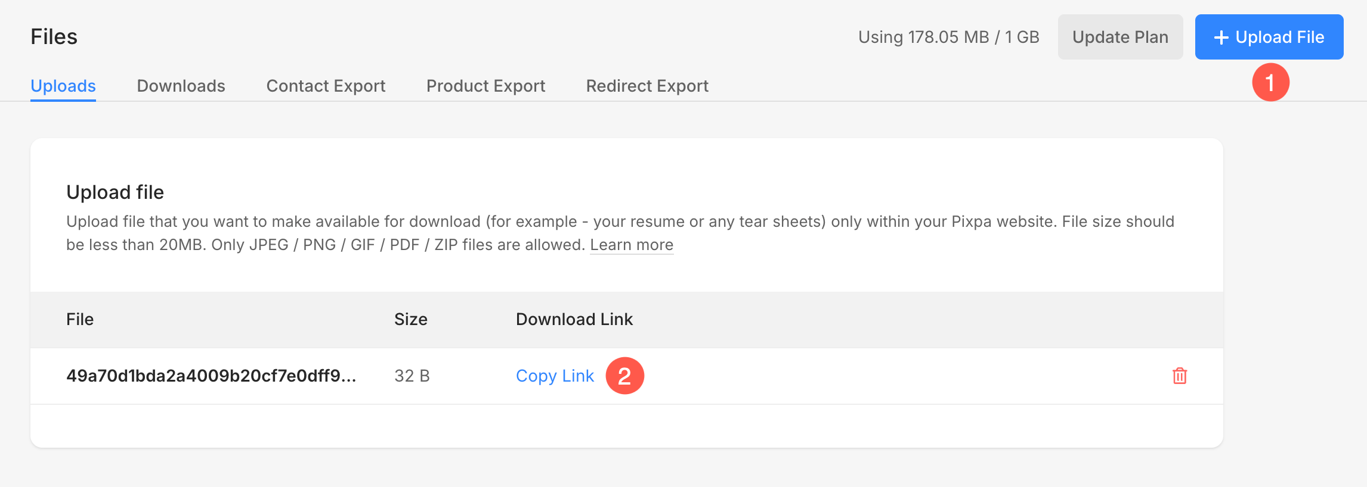Copy Link for the uploaded file
This screenshot has height=487, width=1367.
(x=555, y=376)
